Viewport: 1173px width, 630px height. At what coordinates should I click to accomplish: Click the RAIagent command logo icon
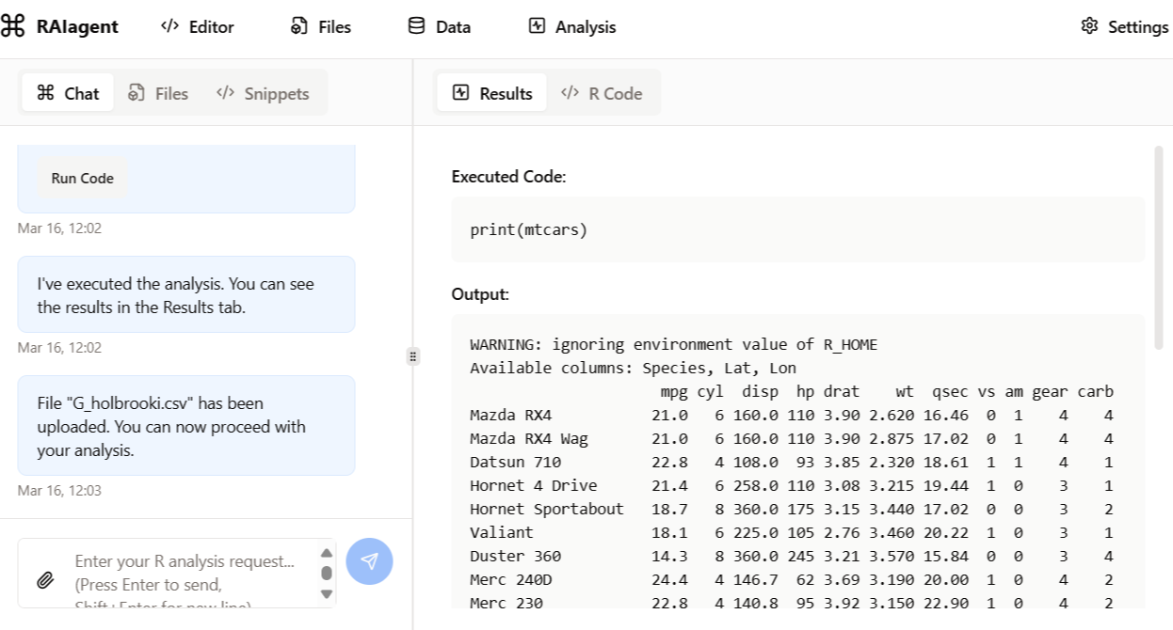pyautogui.click(x=13, y=26)
